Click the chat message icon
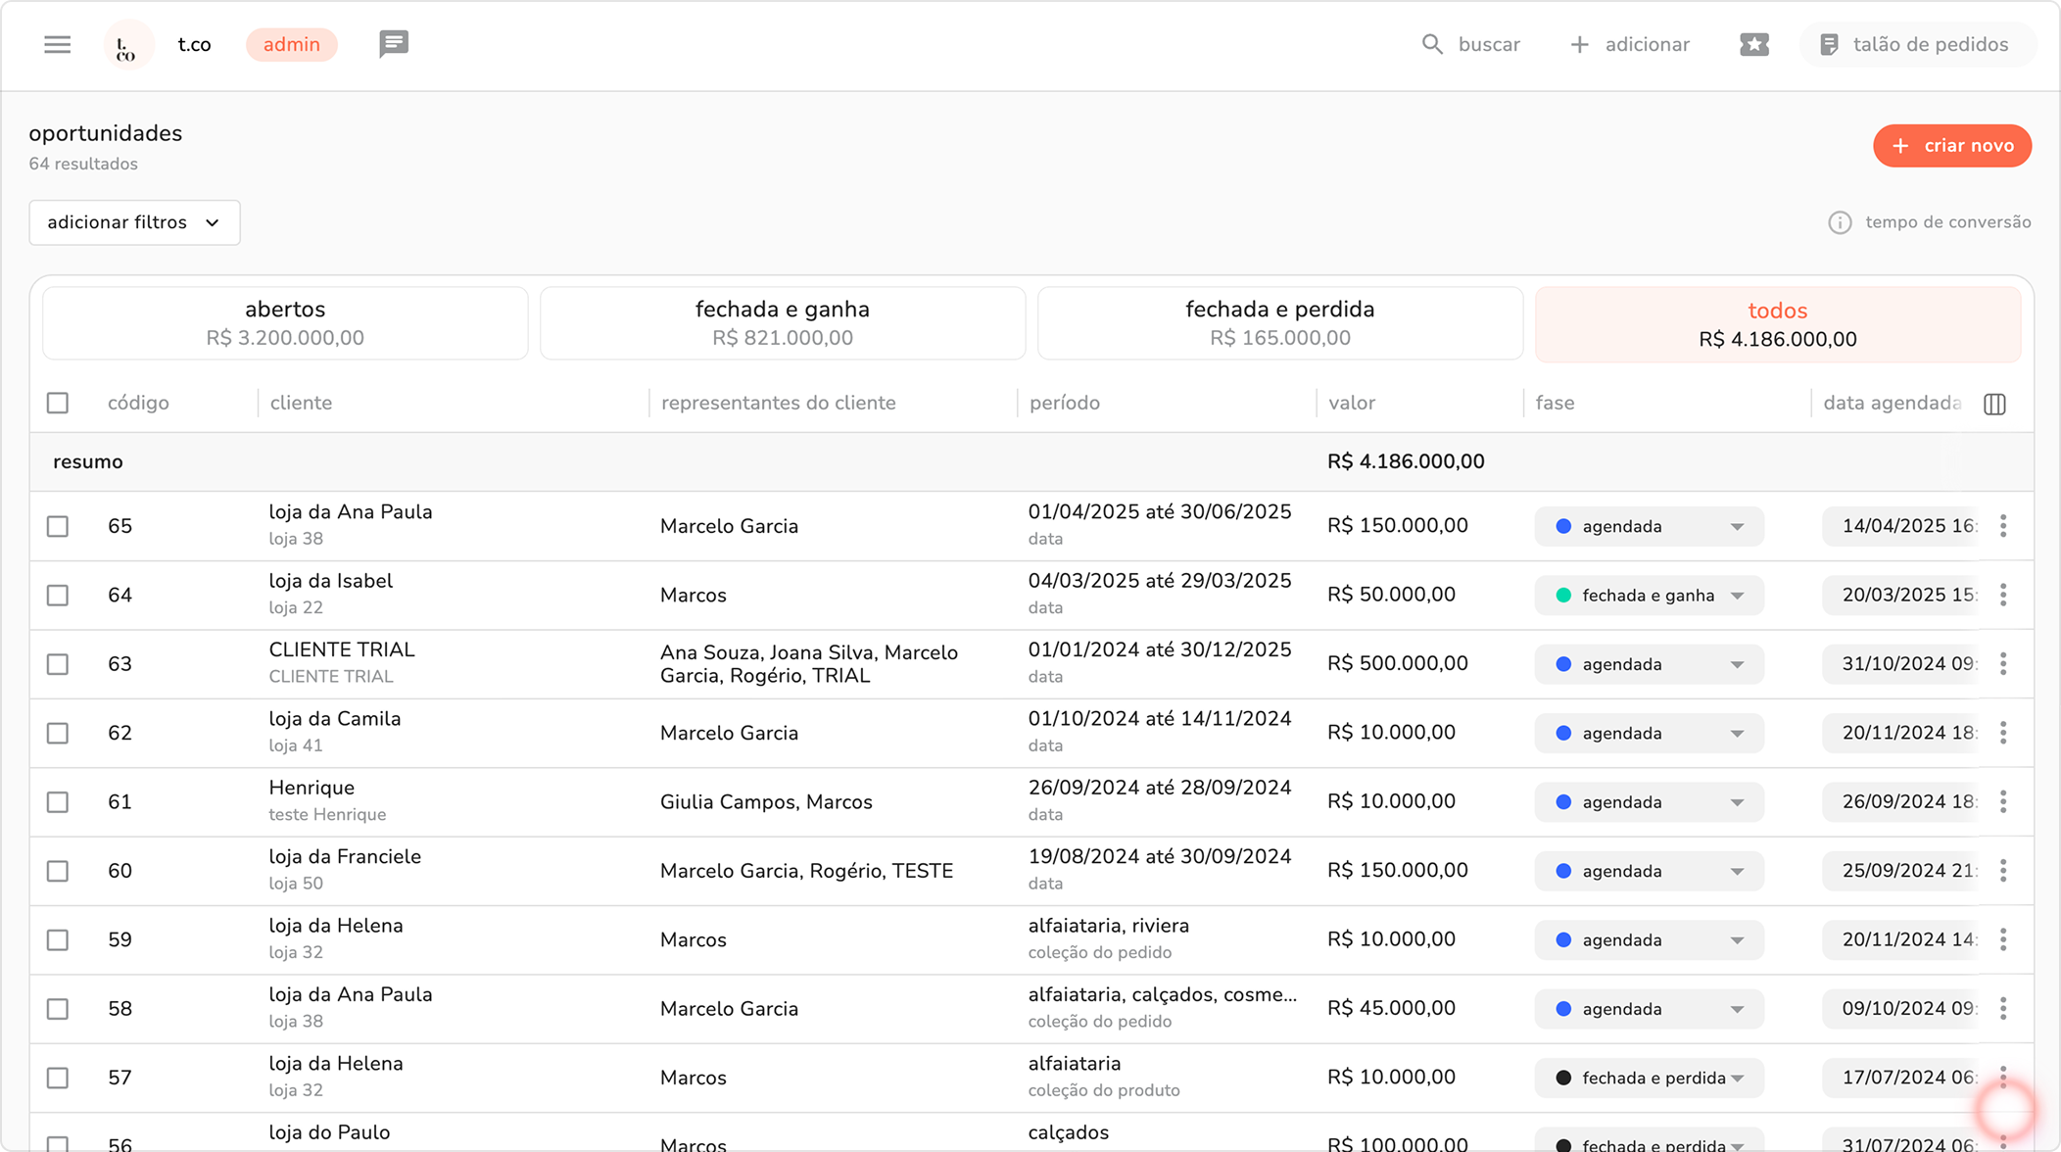 pos(394,44)
